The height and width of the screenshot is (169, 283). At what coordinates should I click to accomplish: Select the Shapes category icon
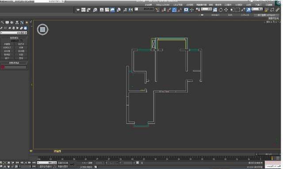pos(21,28)
